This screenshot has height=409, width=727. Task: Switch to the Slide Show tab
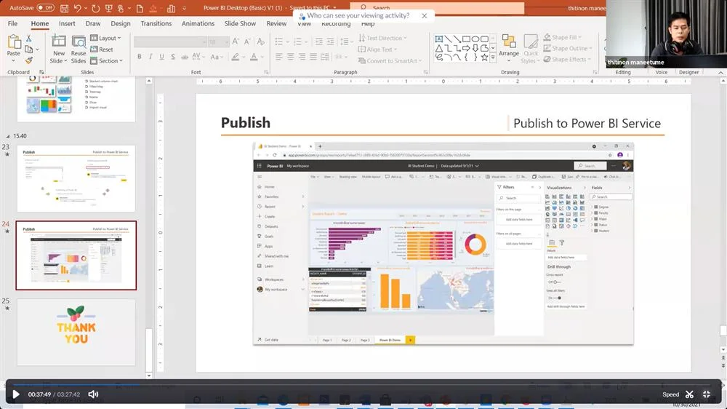[240, 23]
